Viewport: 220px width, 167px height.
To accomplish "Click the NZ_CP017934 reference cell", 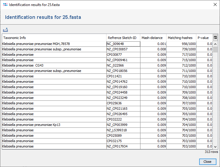I will pos(123,146).
